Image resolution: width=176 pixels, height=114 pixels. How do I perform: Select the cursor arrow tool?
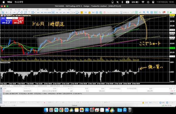click(x=3, y=12)
